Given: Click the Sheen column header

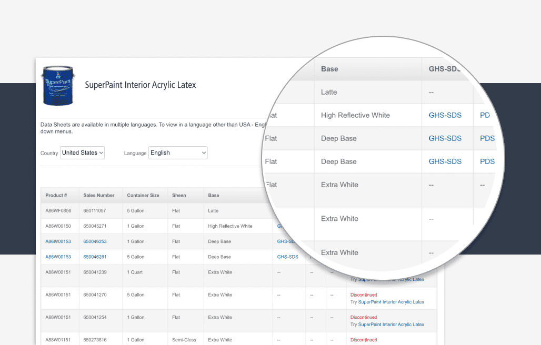Looking at the screenshot, I should pyautogui.click(x=179, y=196).
